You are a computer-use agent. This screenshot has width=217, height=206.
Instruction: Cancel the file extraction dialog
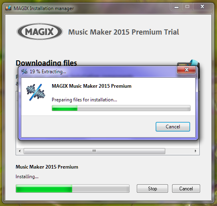(x=173, y=127)
